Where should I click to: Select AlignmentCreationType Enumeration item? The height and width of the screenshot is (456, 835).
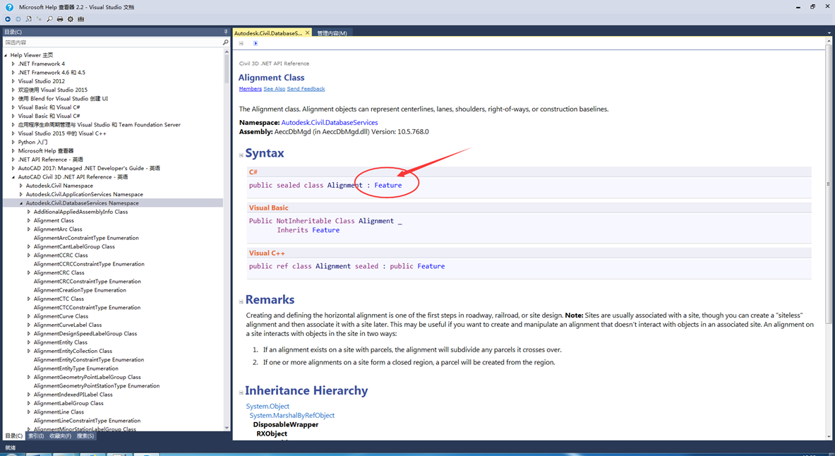80,290
